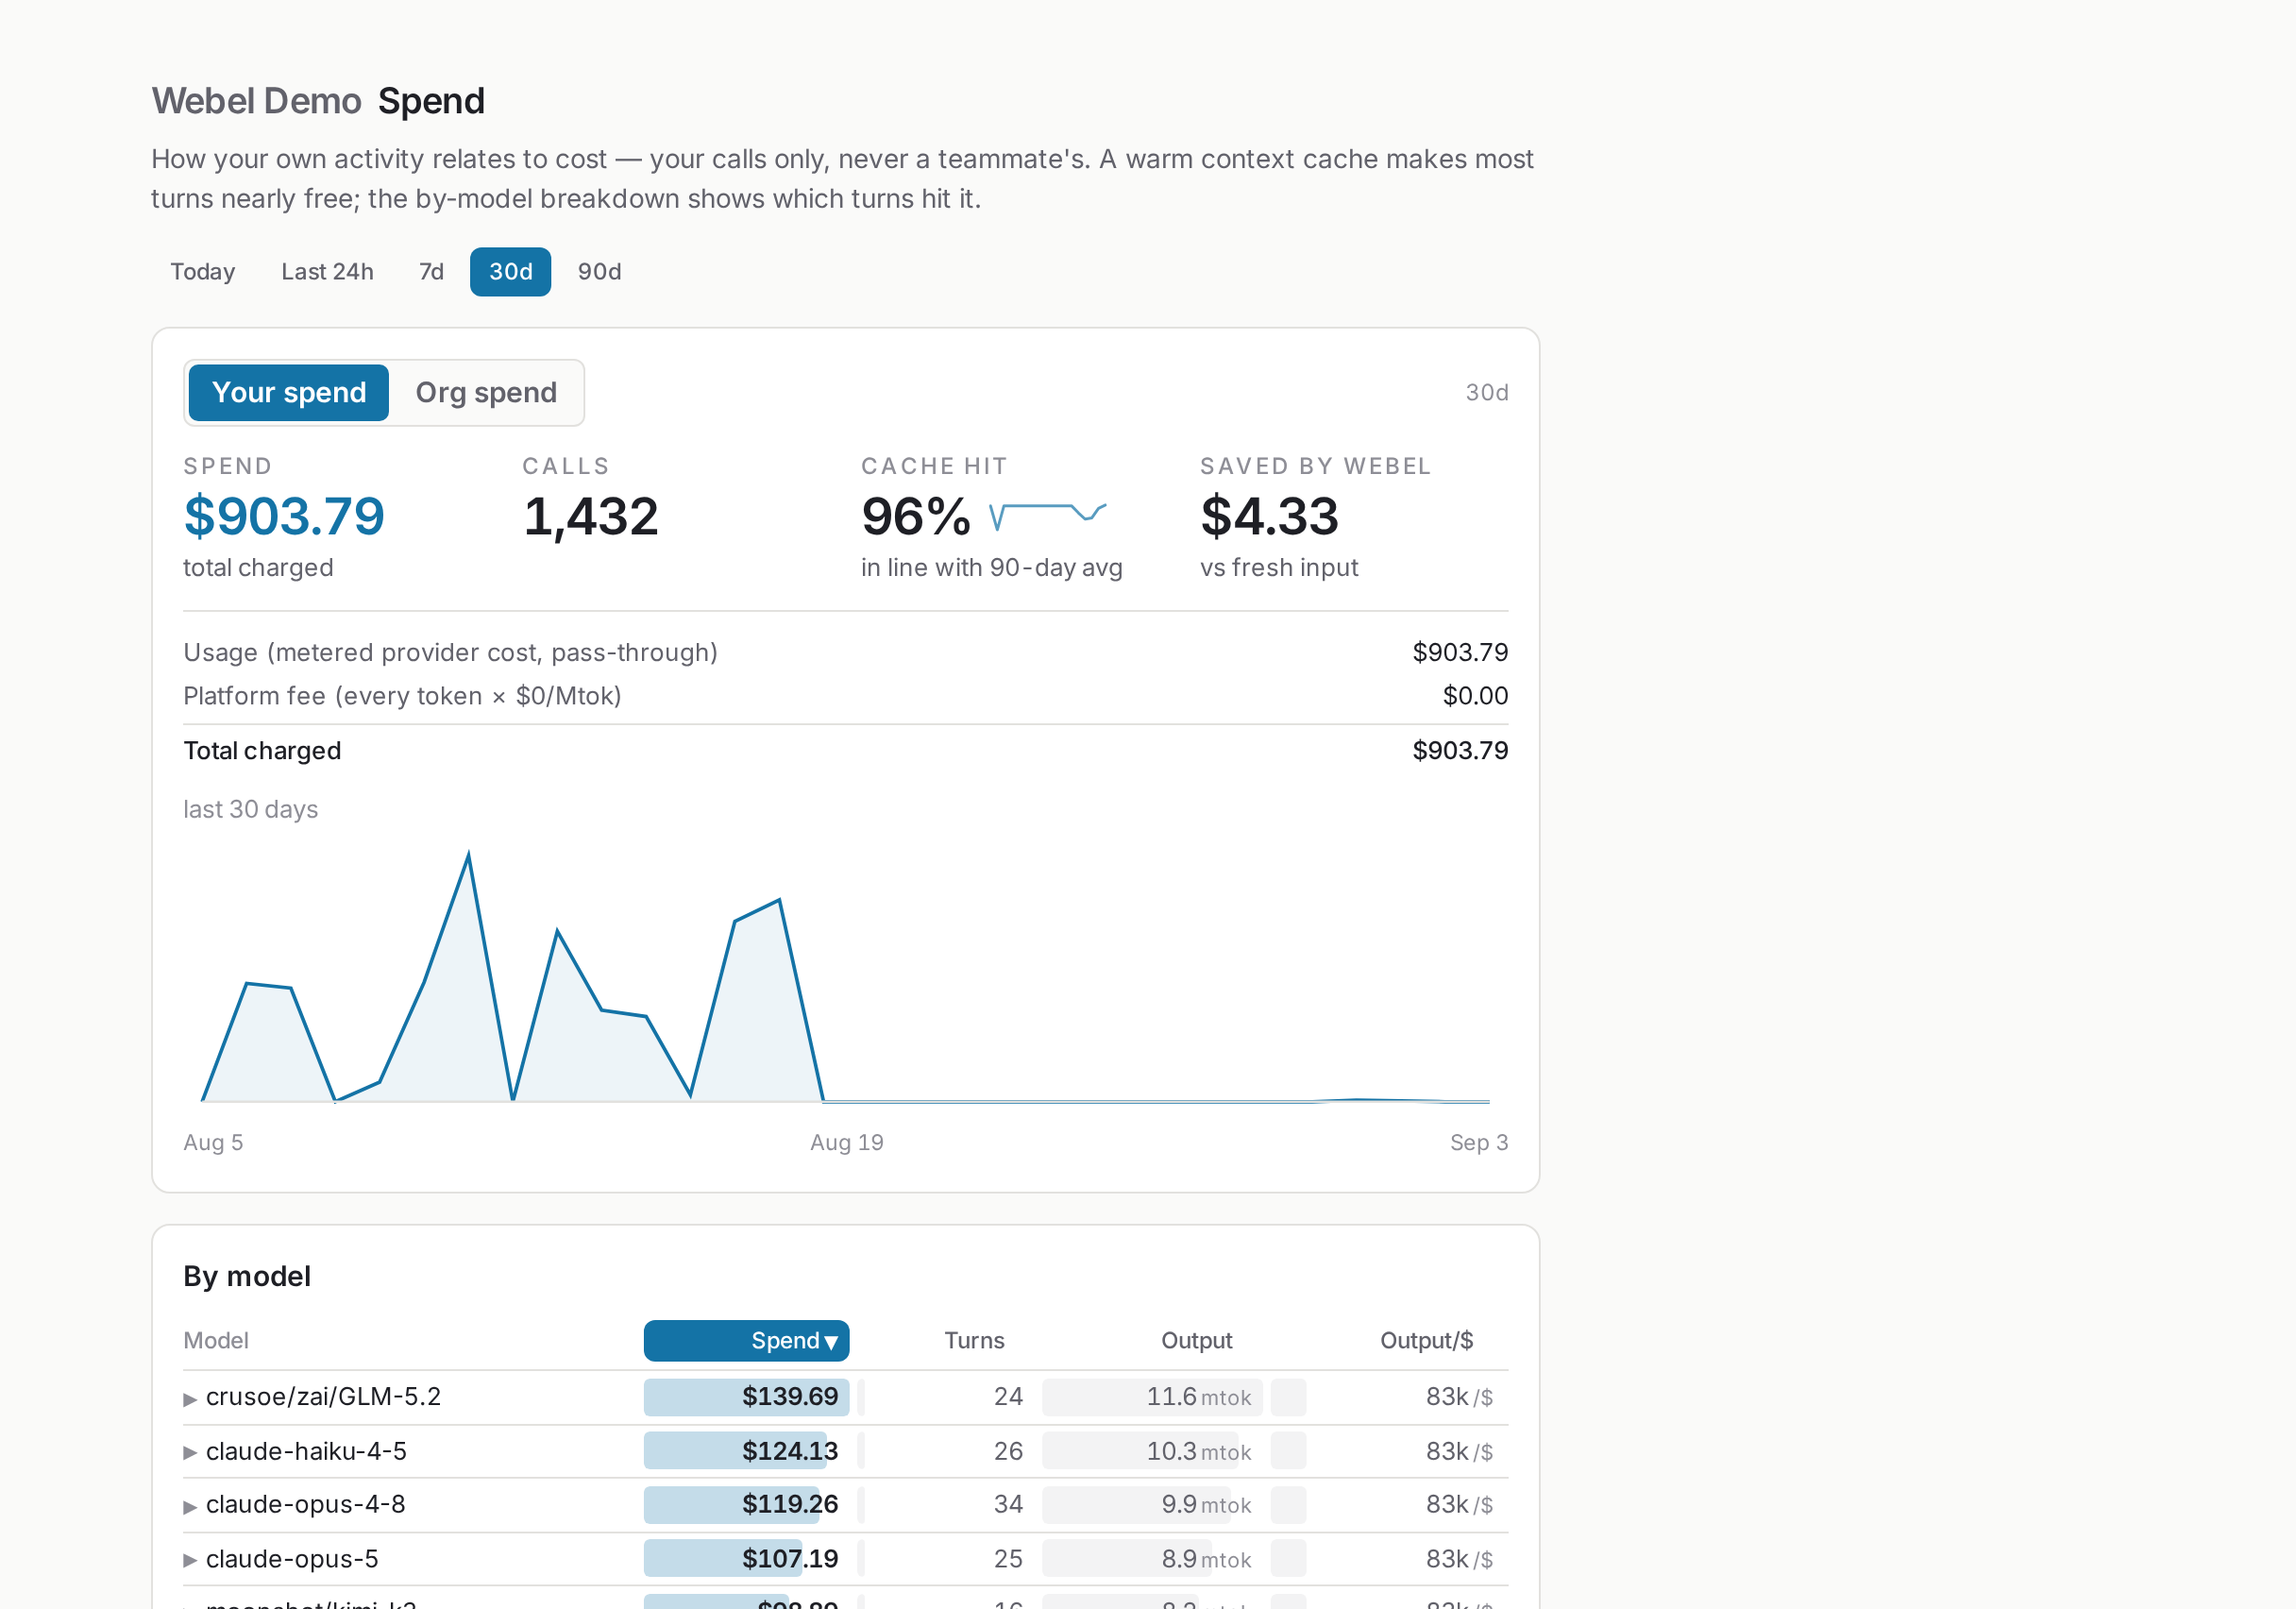The height and width of the screenshot is (1609, 2296).
Task: Select the 30d range tab
Action: pyautogui.click(x=510, y=272)
